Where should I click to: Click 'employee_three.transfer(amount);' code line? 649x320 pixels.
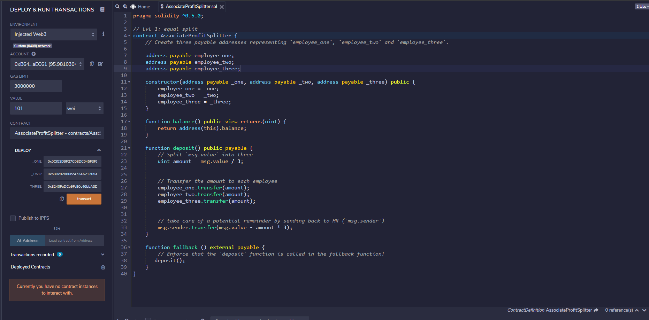pos(207,201)
